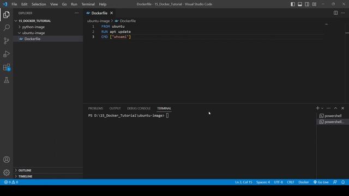Close the terminal panel
Viewport: 349px width, 196px height.
(x=343, y=108)
